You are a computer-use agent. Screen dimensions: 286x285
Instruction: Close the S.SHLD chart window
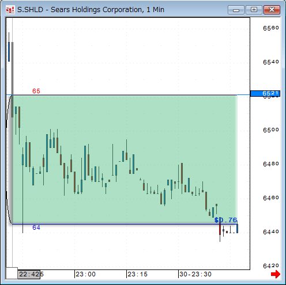[272, 10]
